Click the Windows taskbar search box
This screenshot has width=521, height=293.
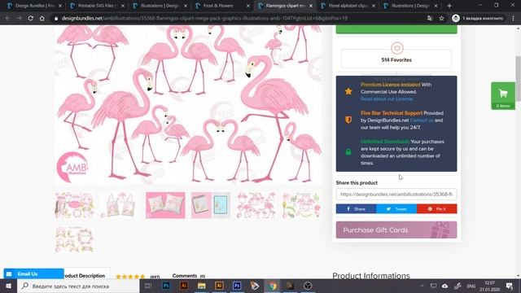78,286
